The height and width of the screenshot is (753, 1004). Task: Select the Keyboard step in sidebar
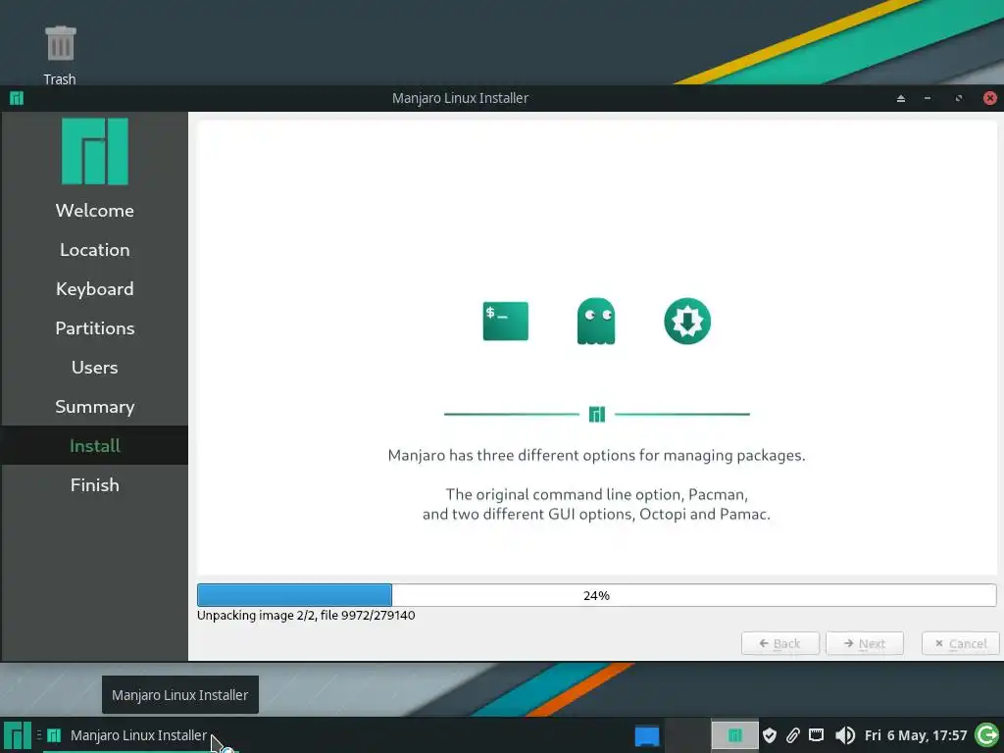(95, 289)
